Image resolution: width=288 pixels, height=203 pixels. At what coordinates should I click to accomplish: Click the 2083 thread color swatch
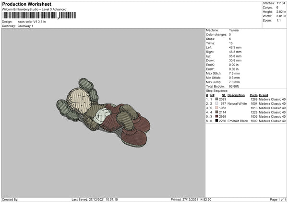(216, 99)
